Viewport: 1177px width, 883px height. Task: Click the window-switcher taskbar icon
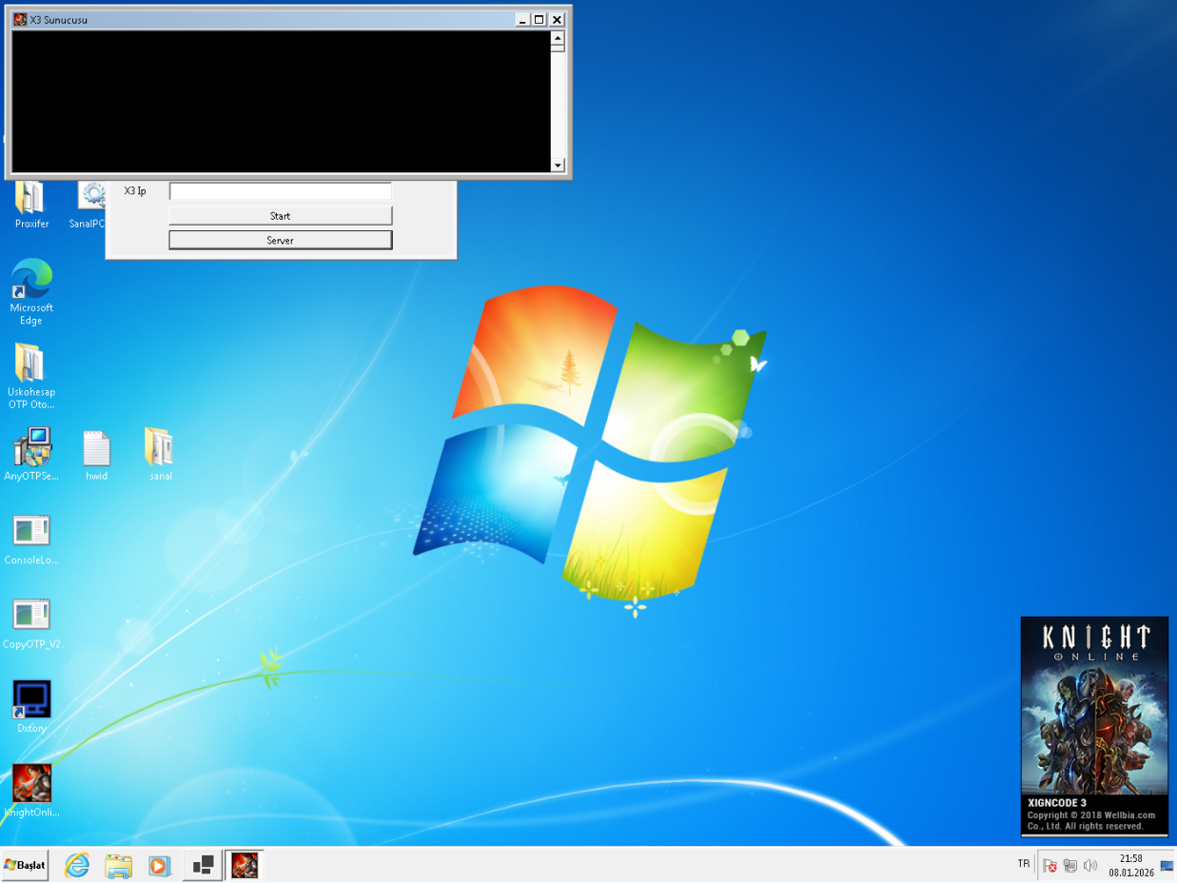click(x=203, y=865)
